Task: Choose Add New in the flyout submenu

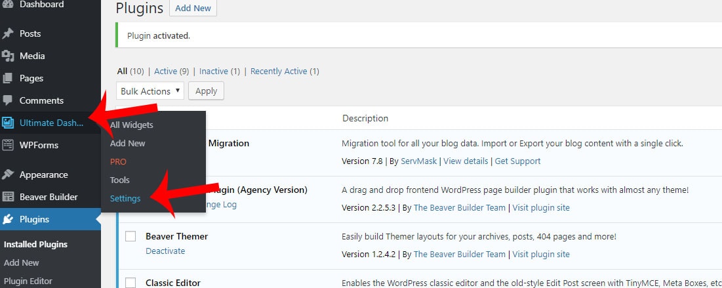Action: (x=128, y=143)
